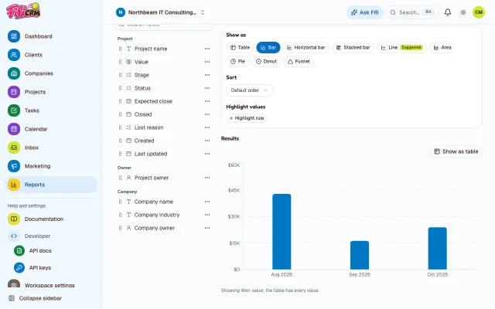Switch to Area chart
Screen dimensions: 495x309
pos(442,48)
